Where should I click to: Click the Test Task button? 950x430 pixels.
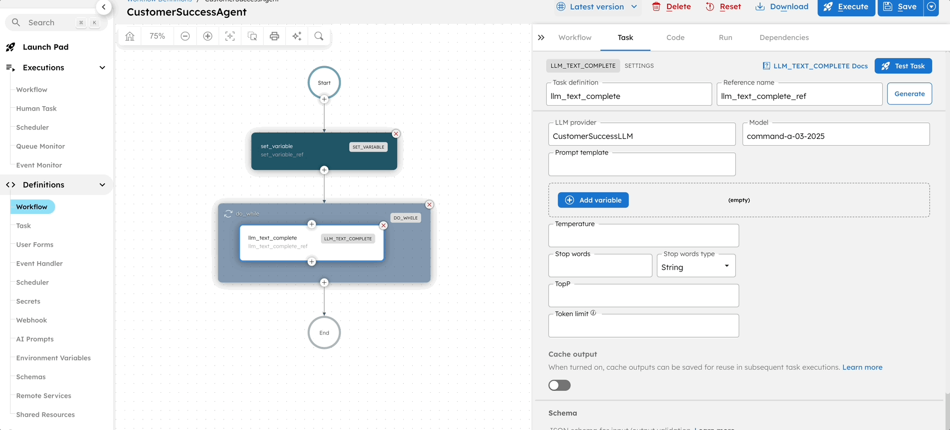[x=903, y=66]
